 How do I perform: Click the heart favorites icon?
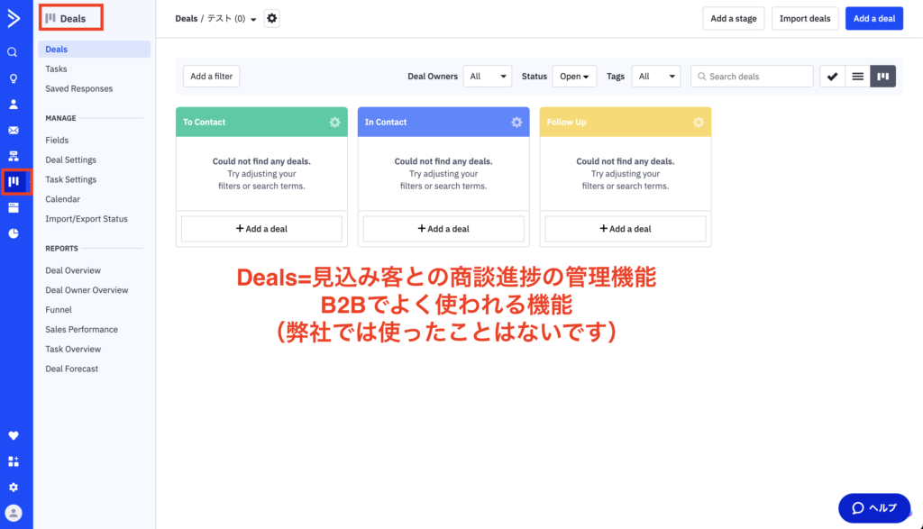[13, 435]
